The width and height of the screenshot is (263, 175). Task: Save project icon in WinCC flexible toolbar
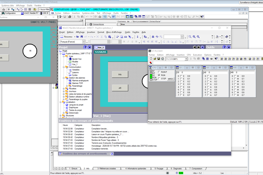[82, 37]
